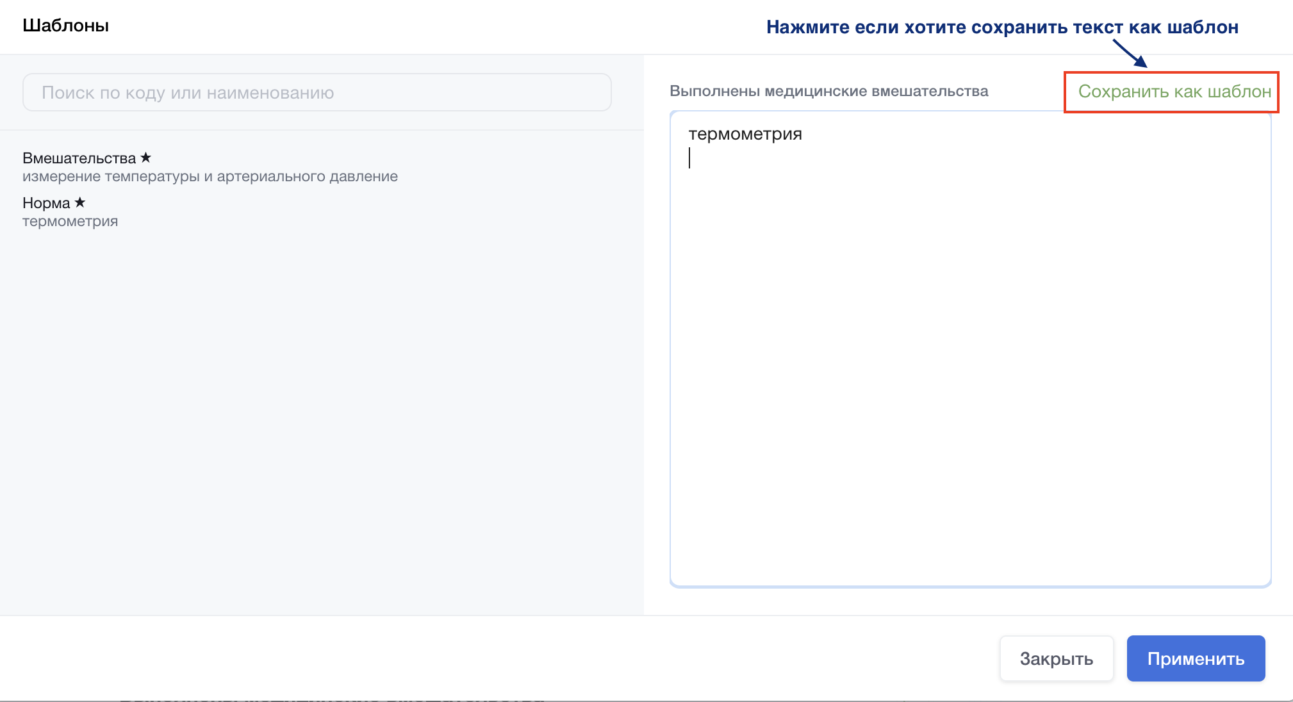Click 'Выполнены медицинские вмешательства' field label
This screenshot has width=1293, height=702.
point(828,91)
